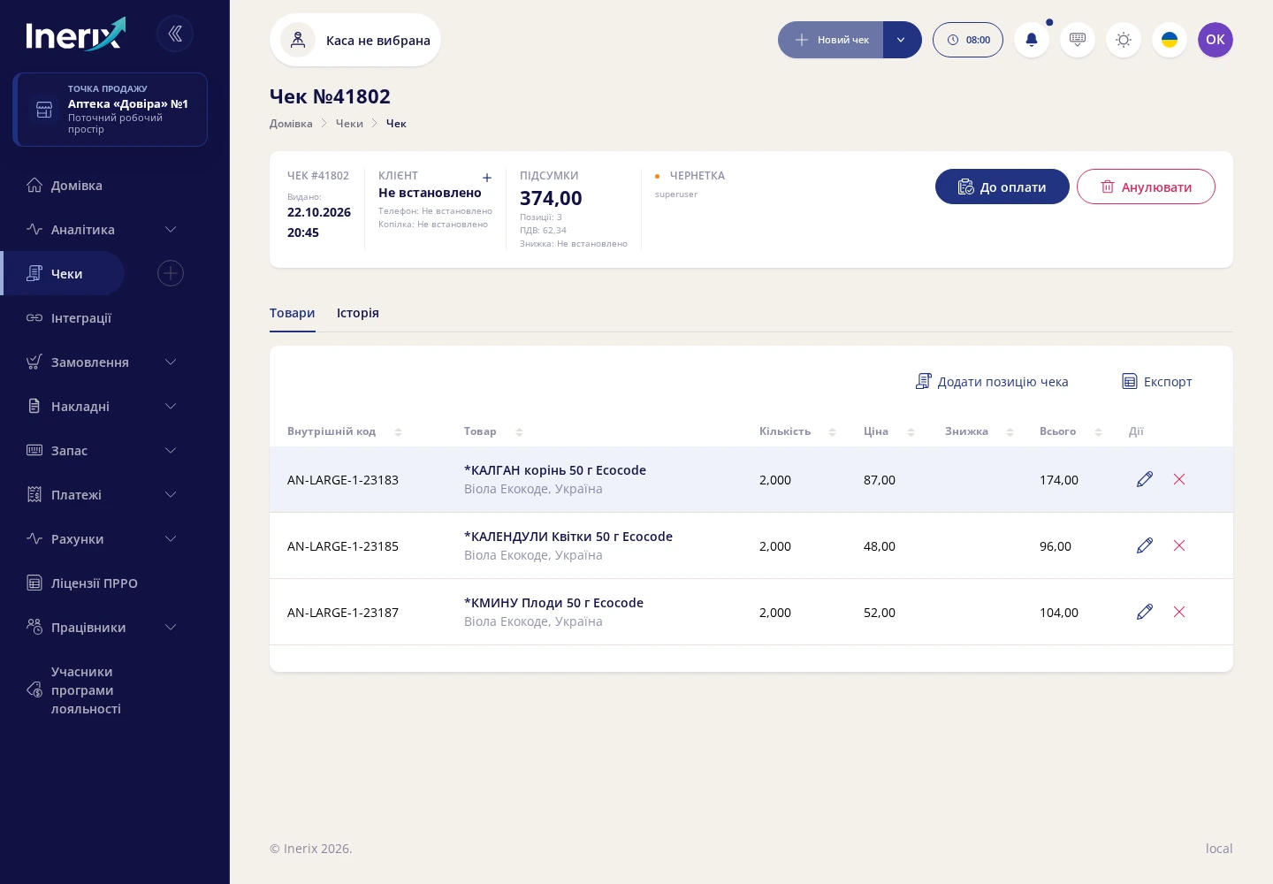Image resolution: width=1273 pixels, height=884 pixels.
Task: Switch language via Ukraine flag icon
Action: pyautogui.click(x=1170, y=40)
